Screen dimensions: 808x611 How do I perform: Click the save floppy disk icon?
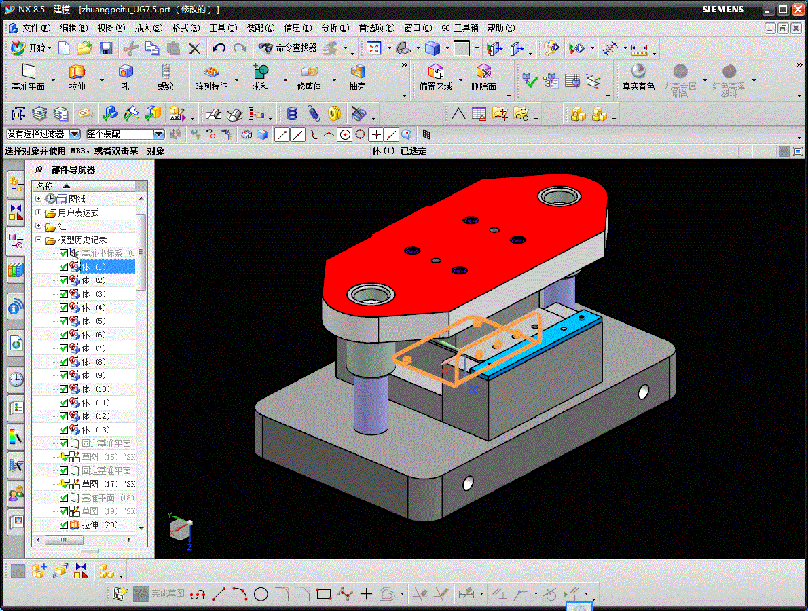pyautogui.click(x=106, y=48)
